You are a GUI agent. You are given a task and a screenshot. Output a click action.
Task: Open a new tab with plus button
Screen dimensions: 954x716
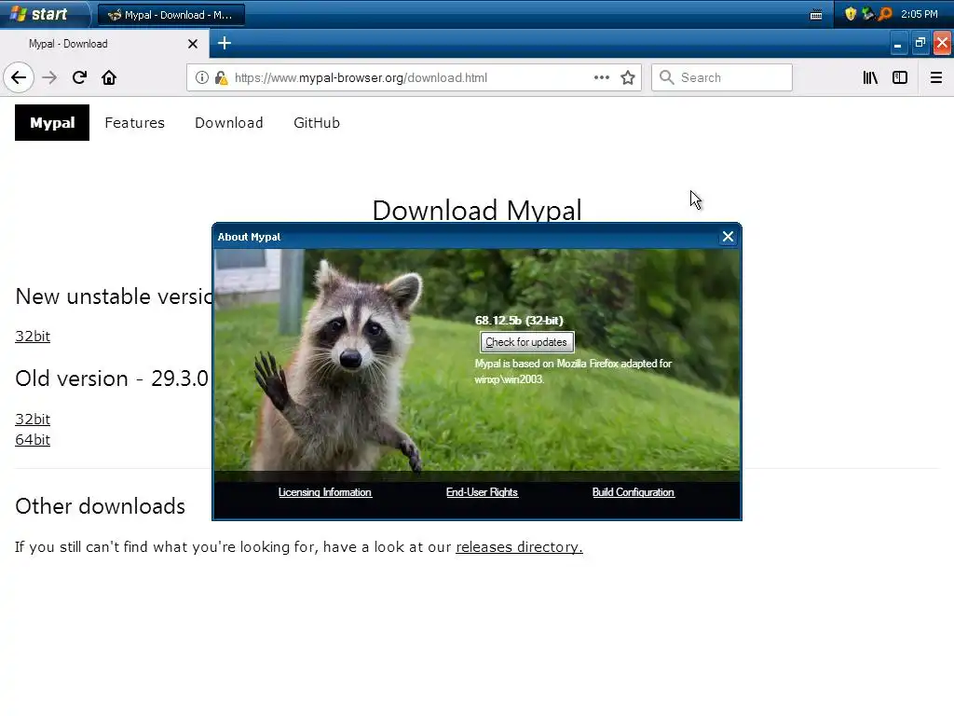pos(225,43)
